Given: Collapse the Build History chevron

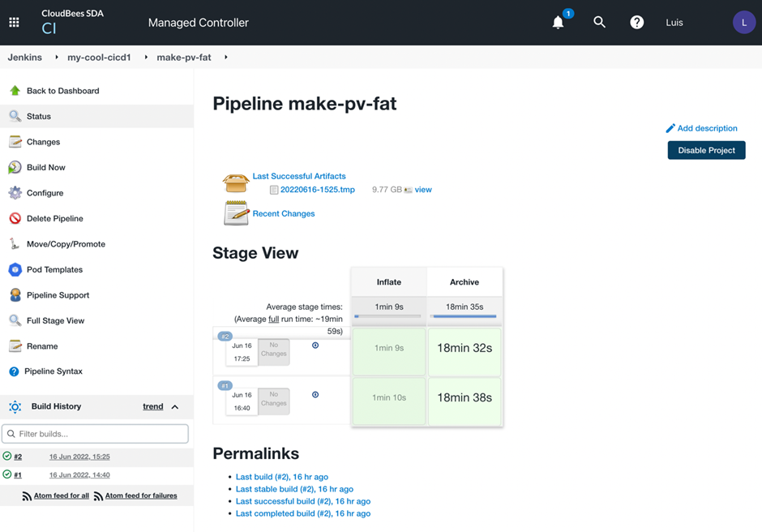Looking at the screenshot, I should pyautogui.click(x=175, y=406).
